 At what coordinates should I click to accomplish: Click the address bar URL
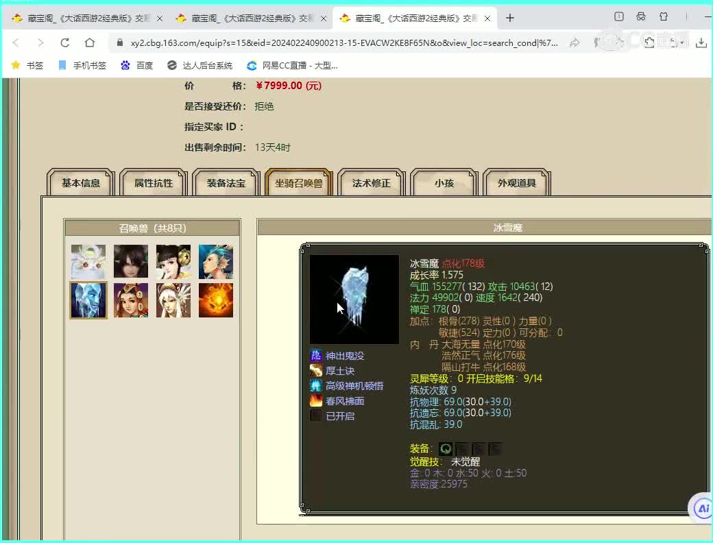click(344, 43)
